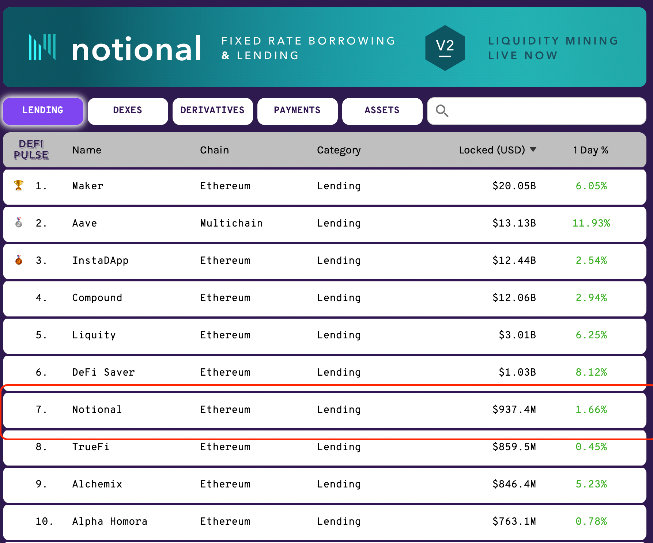Click the Lending category cell for Compound

(x=339, y=298)
